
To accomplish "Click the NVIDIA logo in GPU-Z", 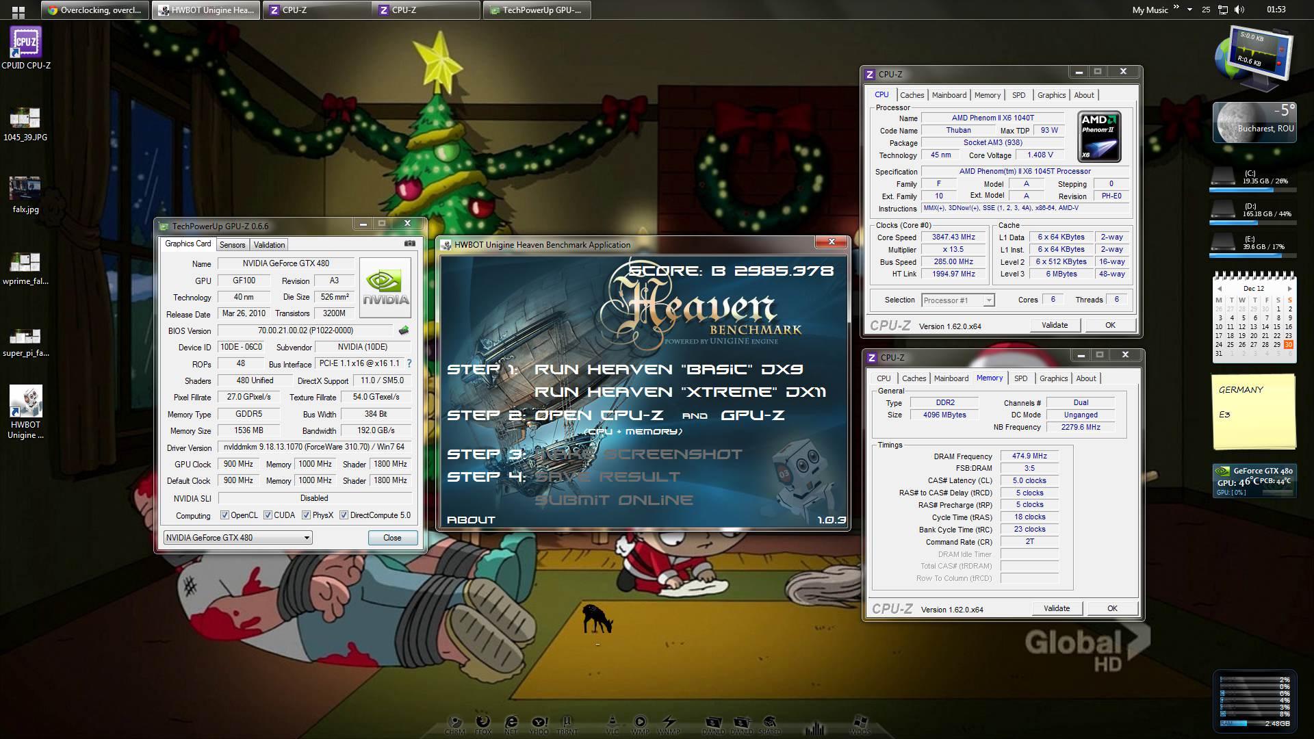I will pyautogui.click(x=385, y=287).
